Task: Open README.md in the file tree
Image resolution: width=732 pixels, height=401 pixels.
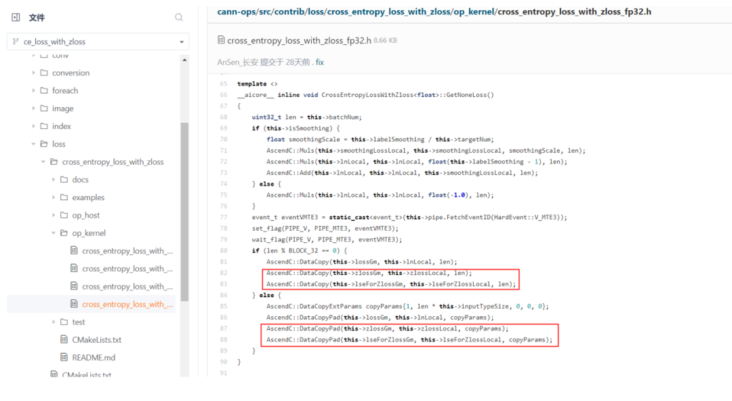Action: click(94, 357)
